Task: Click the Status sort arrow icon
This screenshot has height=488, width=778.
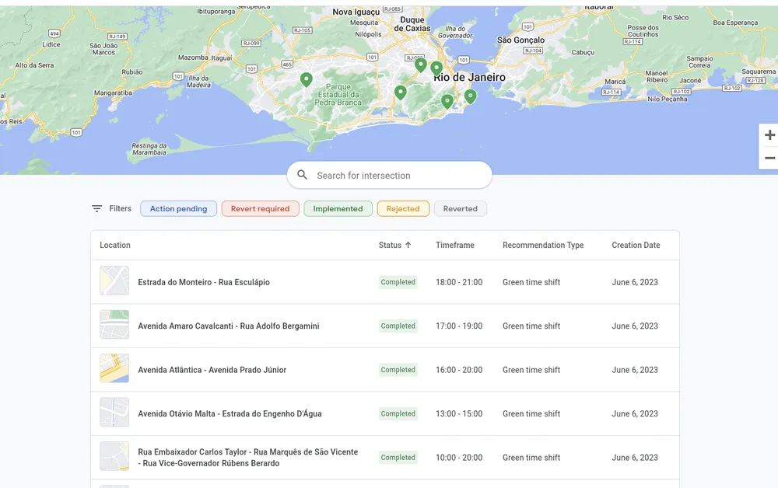Action: [408, 246]
